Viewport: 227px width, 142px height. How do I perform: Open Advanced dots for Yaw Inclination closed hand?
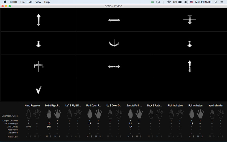pyautogui.click(x=212, y=133)
